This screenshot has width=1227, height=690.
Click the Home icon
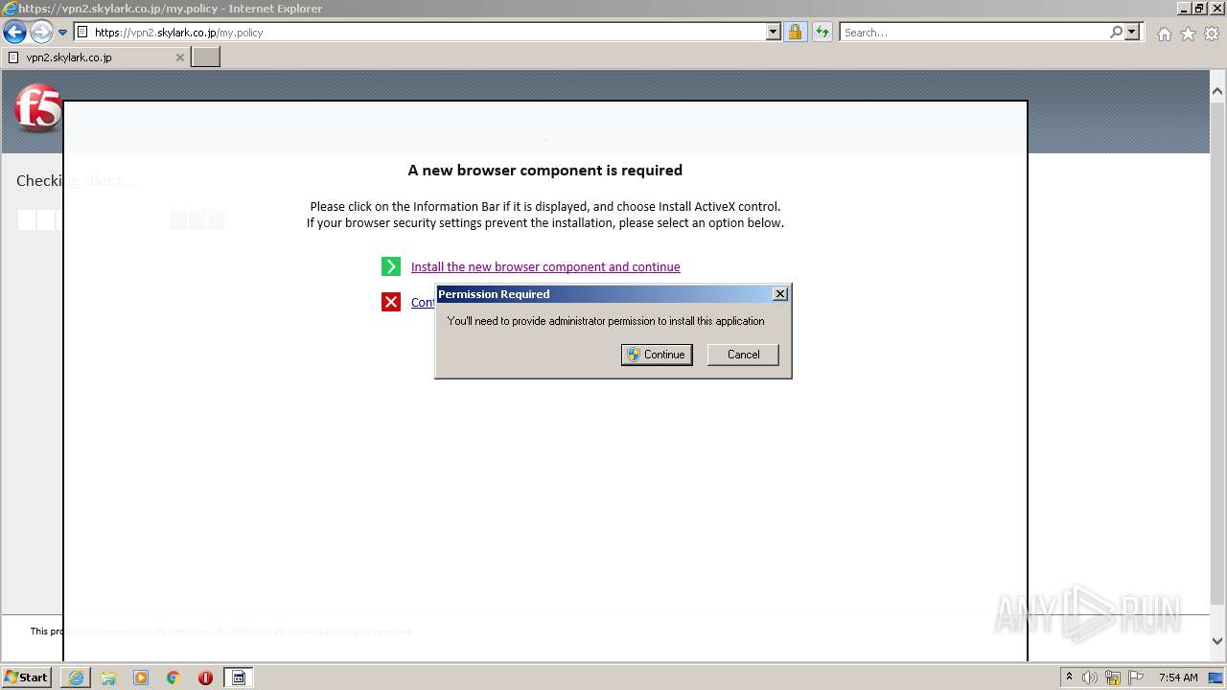point(1164,34)
